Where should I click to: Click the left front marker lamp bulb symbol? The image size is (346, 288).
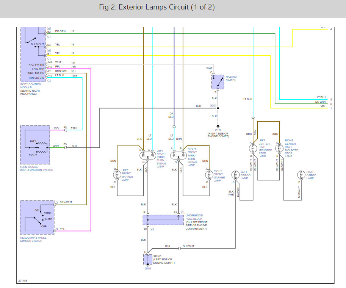[x=117, y=175]
